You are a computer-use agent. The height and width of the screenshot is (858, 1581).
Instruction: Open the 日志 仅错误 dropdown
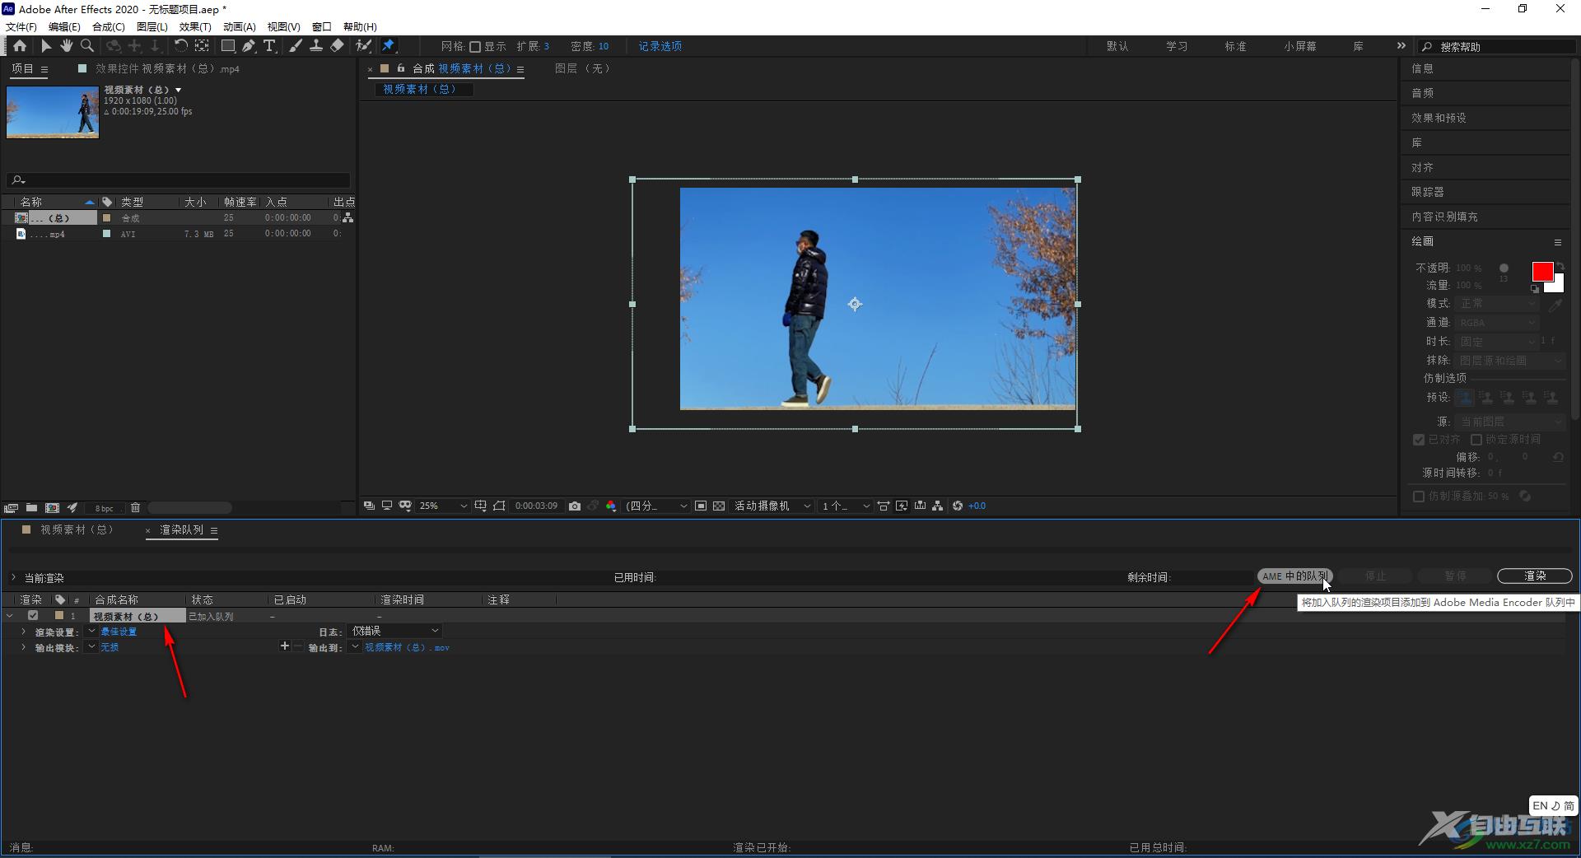pos(395,631)
